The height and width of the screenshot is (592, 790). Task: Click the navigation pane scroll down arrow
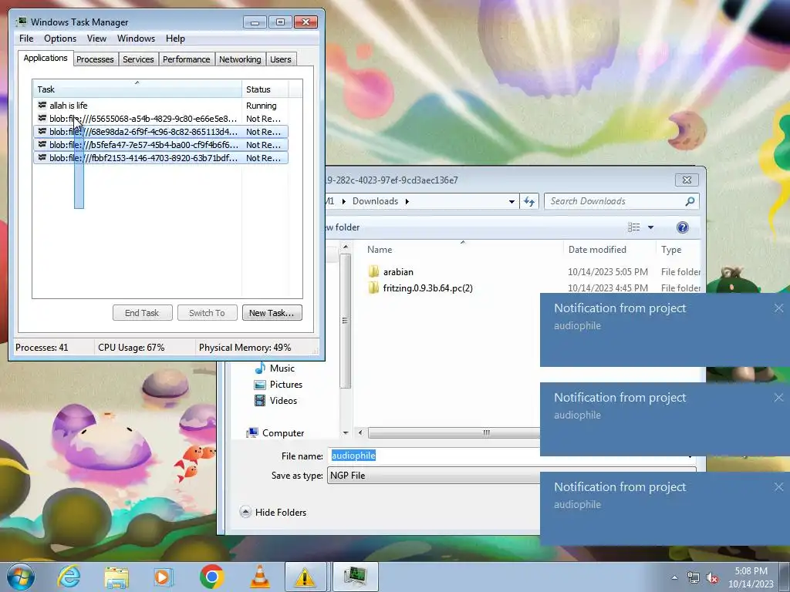click(x=345, y=432)
